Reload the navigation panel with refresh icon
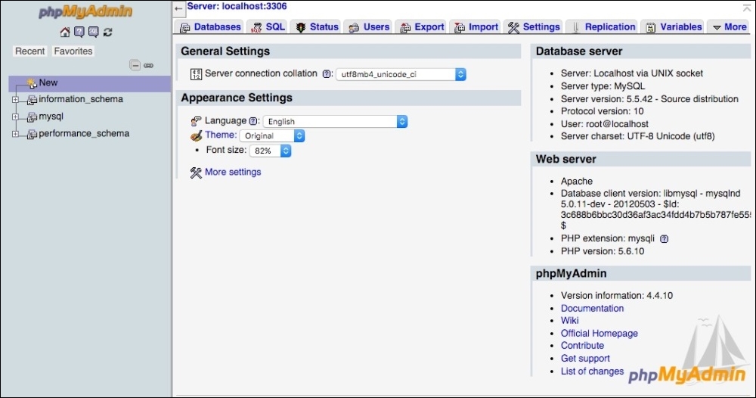Image resolution: width=756 pixels, height=398 pixels. click(x=108, y=33)
